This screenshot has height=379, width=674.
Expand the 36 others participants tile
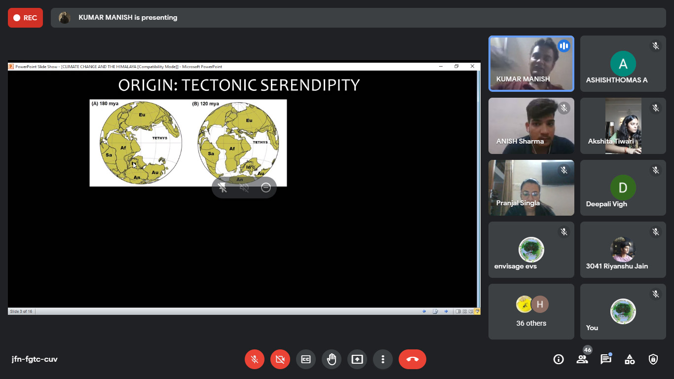531,311
